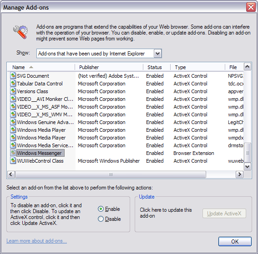
Task: Click Windows Genuine Advantage add-on icon
Action: 13,122
